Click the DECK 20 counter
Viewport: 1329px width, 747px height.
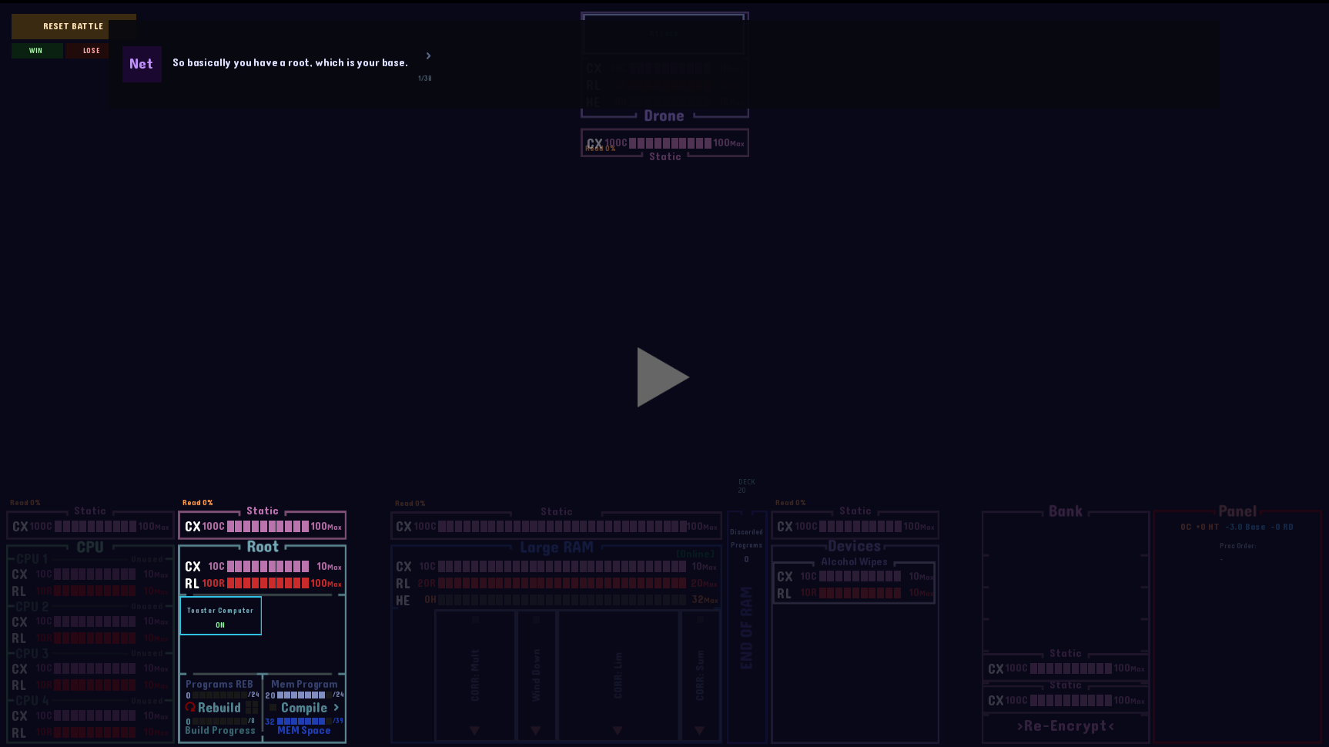[746, 486]
